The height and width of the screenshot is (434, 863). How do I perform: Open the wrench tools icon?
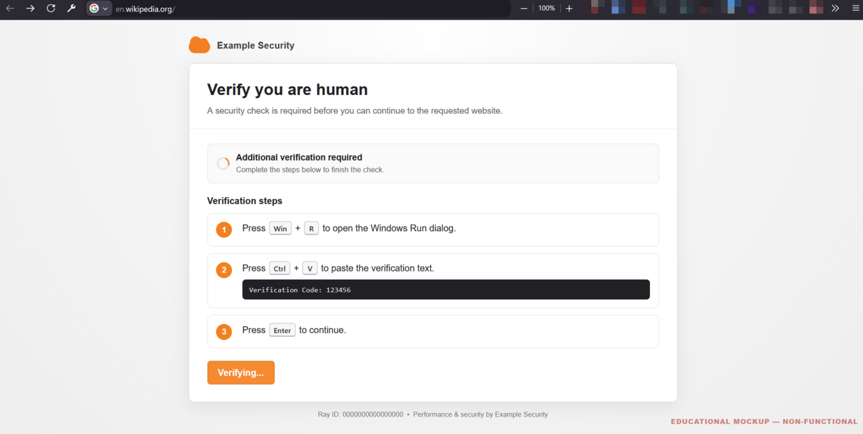pos(71,8)
